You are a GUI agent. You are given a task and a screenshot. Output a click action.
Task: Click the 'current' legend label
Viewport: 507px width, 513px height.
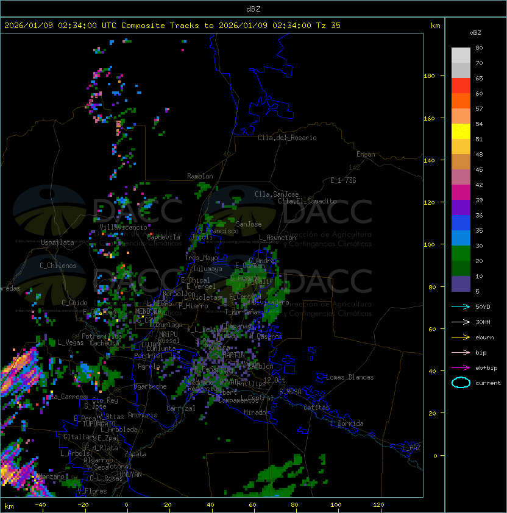[x=488, y=383]
